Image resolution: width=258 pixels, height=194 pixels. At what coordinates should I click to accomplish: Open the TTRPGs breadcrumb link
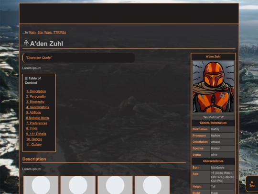(x=60, y=33)
